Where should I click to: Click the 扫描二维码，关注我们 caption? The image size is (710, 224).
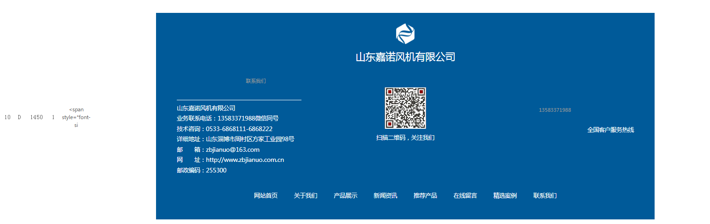point(405,138)
